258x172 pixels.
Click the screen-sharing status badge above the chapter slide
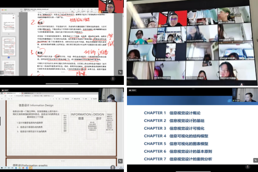(133, 90)
